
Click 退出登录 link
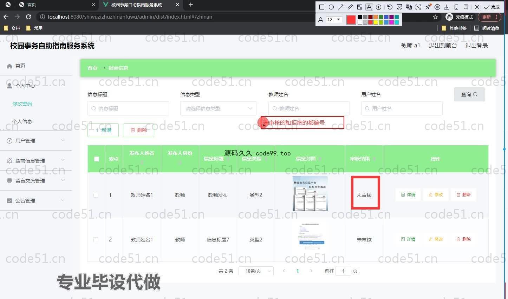coord(477,45)
